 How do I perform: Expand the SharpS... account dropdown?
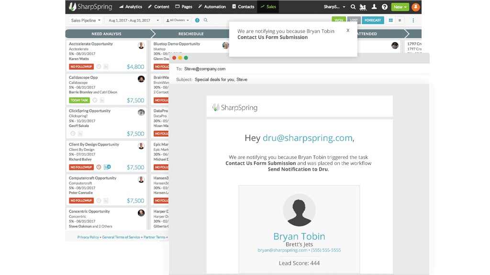(334, 7)
